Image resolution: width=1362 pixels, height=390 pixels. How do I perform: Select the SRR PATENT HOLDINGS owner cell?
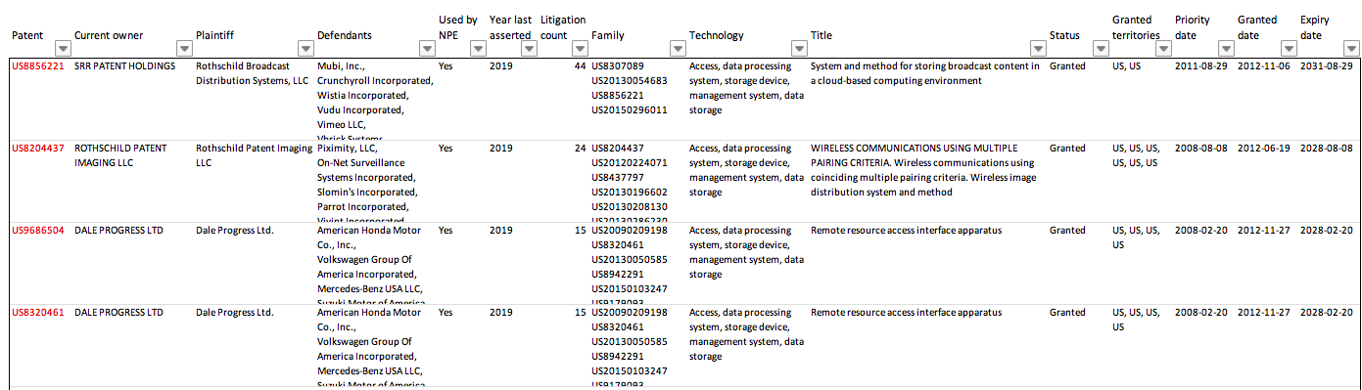point(125,66)
